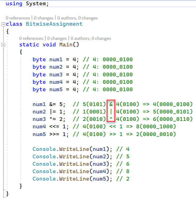
Task: Click the <<= operator after num4
Action: coord(54,126)
